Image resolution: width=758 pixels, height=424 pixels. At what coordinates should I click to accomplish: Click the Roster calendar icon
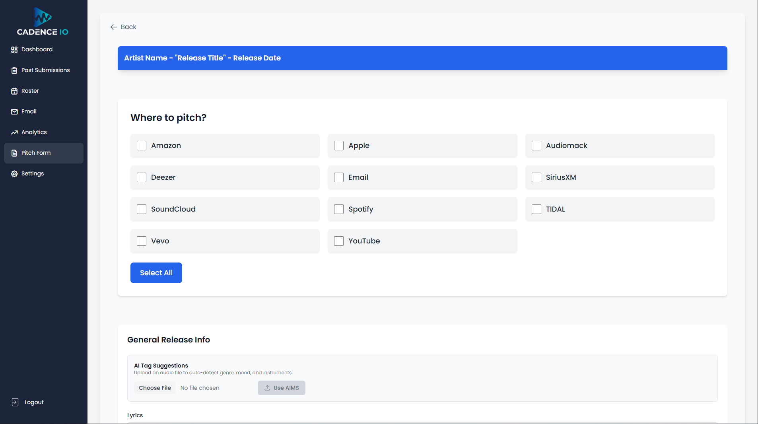click(x=14, y=91)
